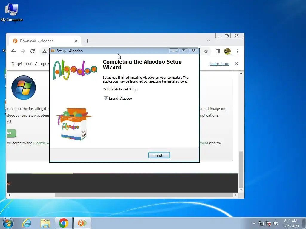Show hidden system tray icons
The width and height of the screenshot is (306, 229).
[x=254, y=223]
